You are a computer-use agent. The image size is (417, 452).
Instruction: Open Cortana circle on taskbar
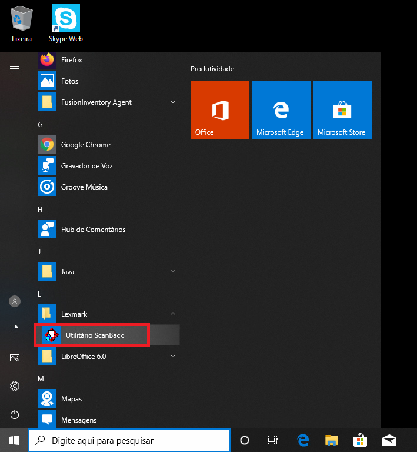pyautogui.click(x=245, y=440)
